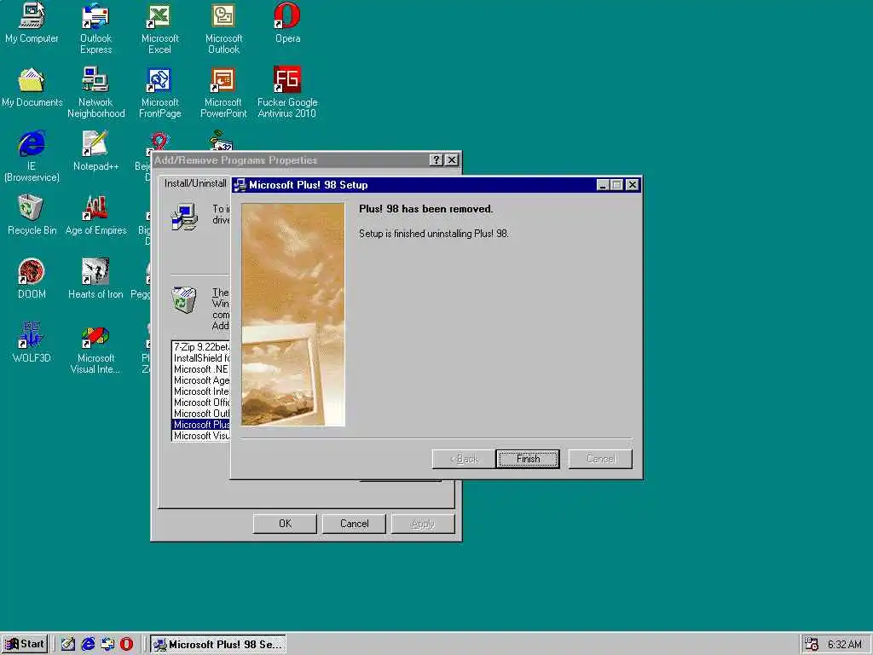Launch the Microsoft FrontPage shortcut
Screen dimensions: 873x655
[159, 92]
